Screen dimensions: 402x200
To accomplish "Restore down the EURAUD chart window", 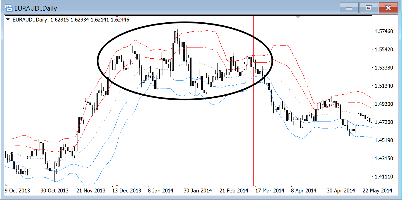I will [x=368, y=8].
